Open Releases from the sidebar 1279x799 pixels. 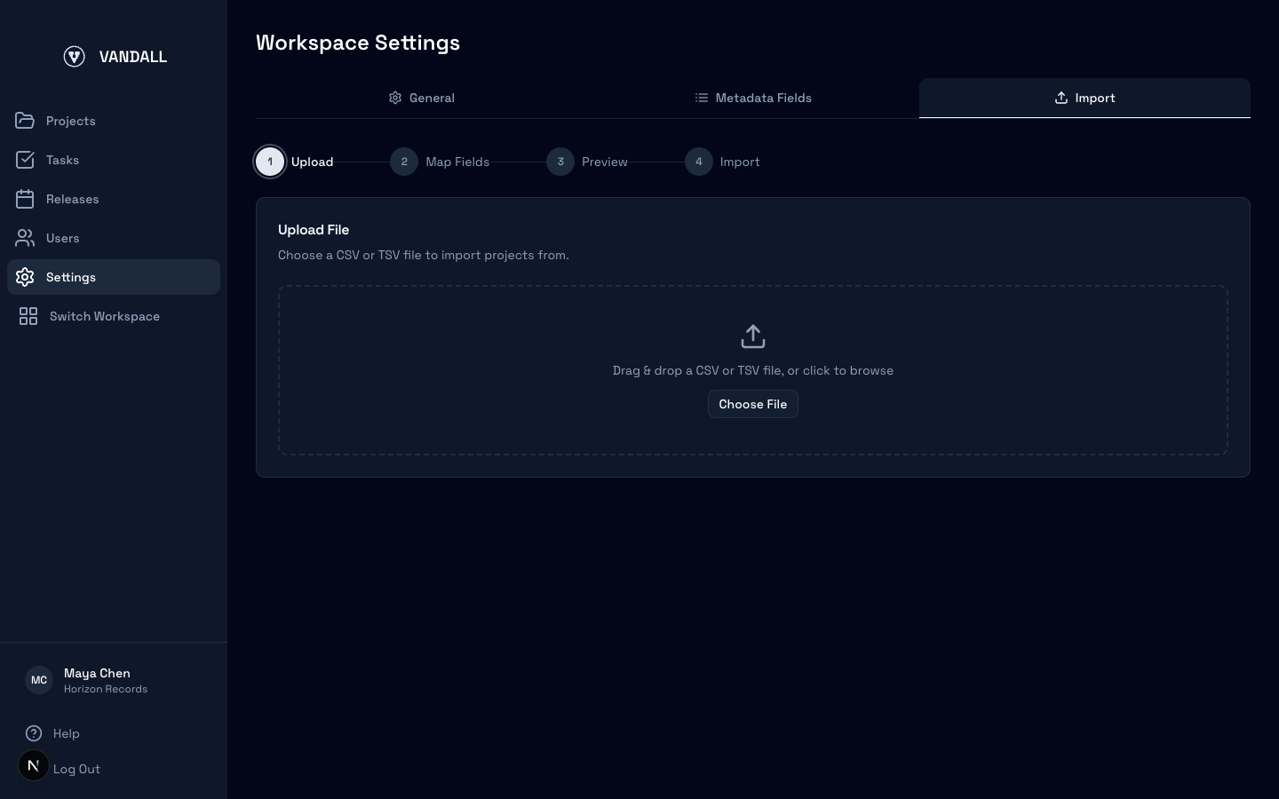73,199
